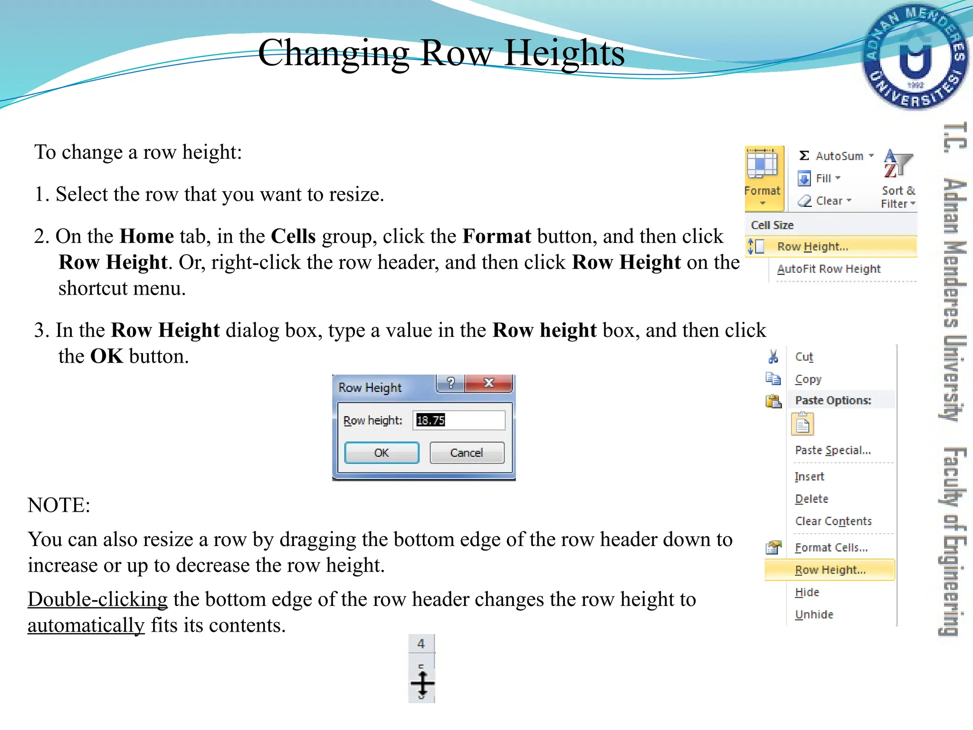Screen dimensions: 973x730
Task: Click the row 4 header
Action: click(421, 644)
